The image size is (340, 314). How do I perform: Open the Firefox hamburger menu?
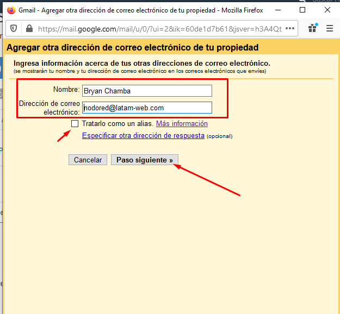tap(330, 29)
